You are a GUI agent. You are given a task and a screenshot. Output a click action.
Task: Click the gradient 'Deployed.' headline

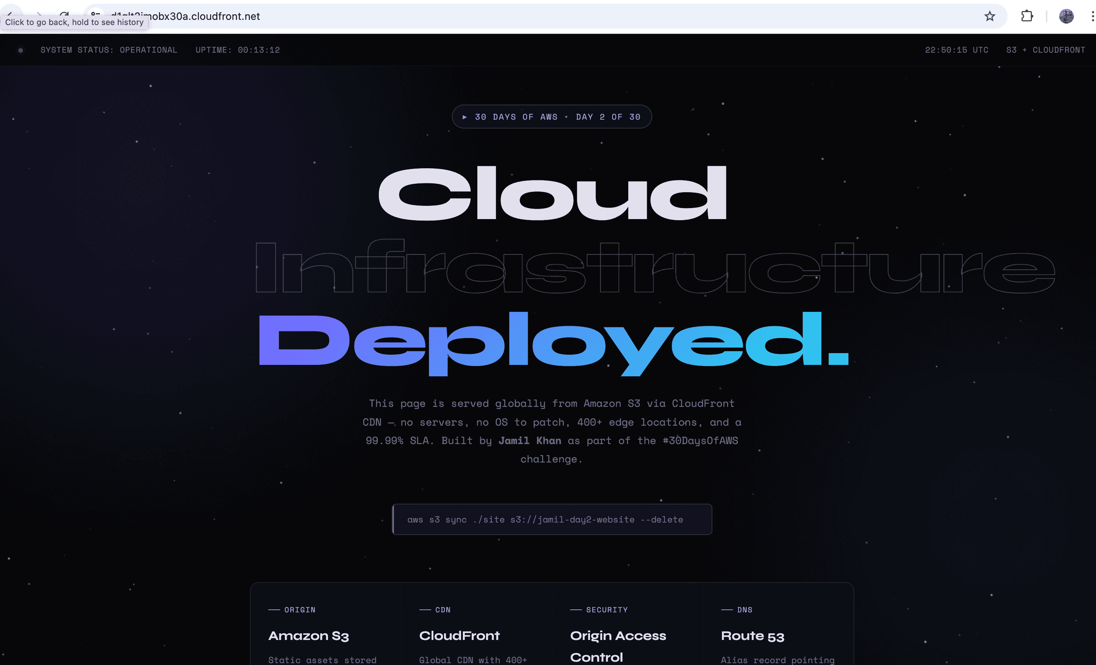554,343
